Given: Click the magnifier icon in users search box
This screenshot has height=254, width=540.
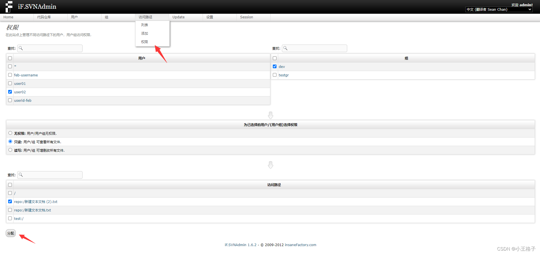Looking at the screenshot, I should click(21, 48).
